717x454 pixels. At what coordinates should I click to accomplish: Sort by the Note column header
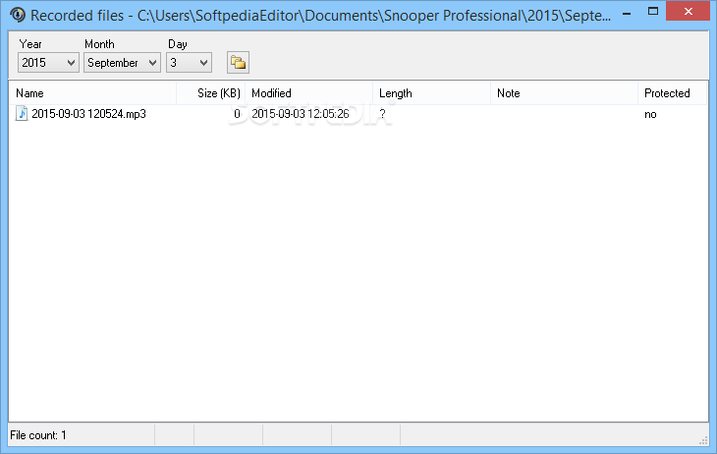coord(565,93)
